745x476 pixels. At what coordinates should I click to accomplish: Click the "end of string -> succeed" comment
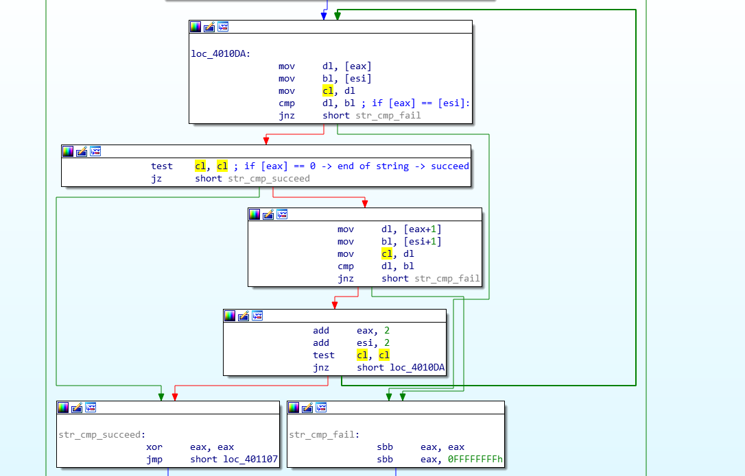[403, 166]
